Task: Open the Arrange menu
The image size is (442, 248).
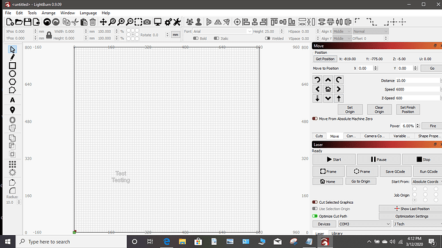Action: point(49,13)
